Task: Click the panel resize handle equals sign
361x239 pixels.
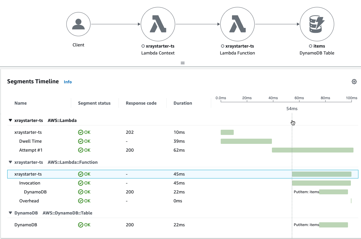Action: click(x=183, y=63)
